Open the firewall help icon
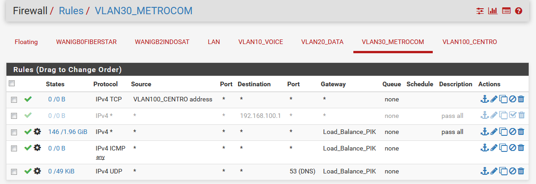536x184 pixels. pos(519,11)
